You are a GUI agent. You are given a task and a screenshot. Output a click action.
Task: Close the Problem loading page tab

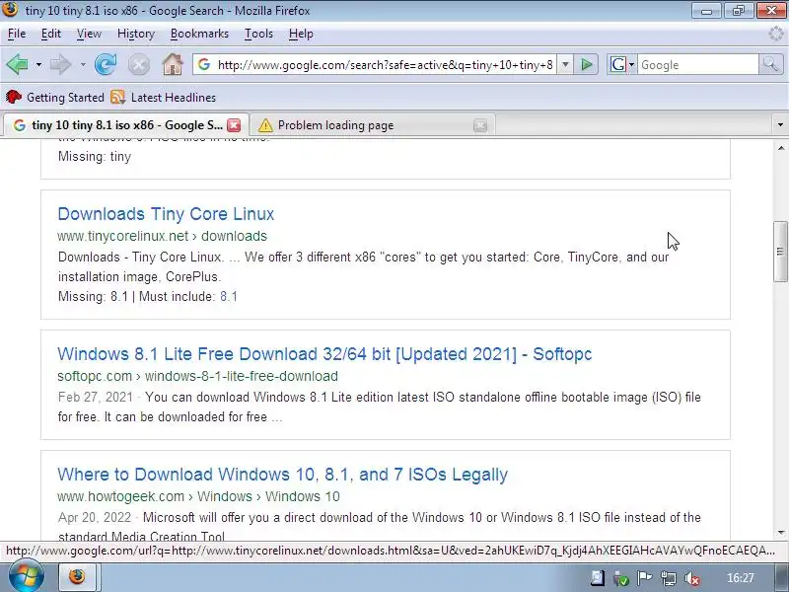[480, 125]
